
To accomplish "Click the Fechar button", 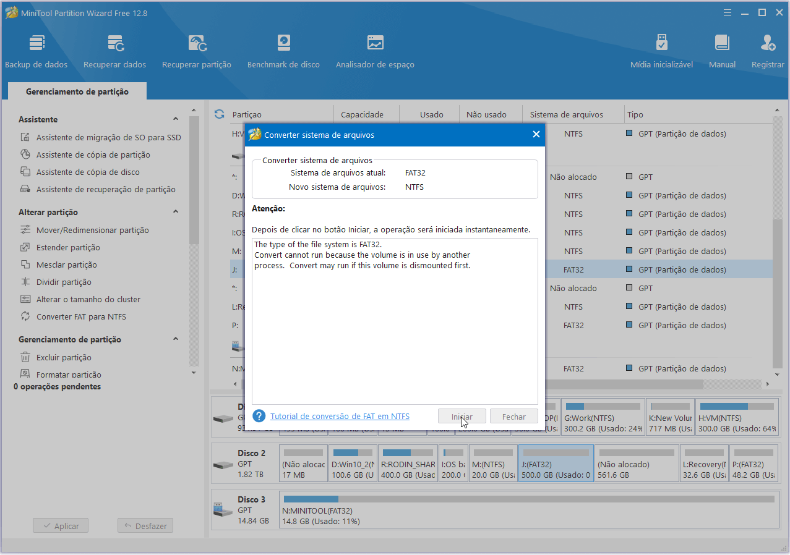I will point(513,416).
